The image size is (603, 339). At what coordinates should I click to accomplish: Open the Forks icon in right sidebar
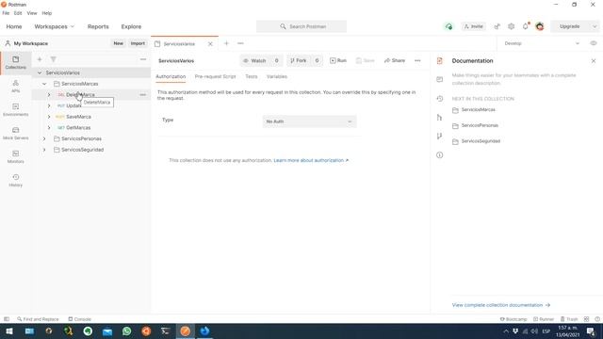pos(440,117)
